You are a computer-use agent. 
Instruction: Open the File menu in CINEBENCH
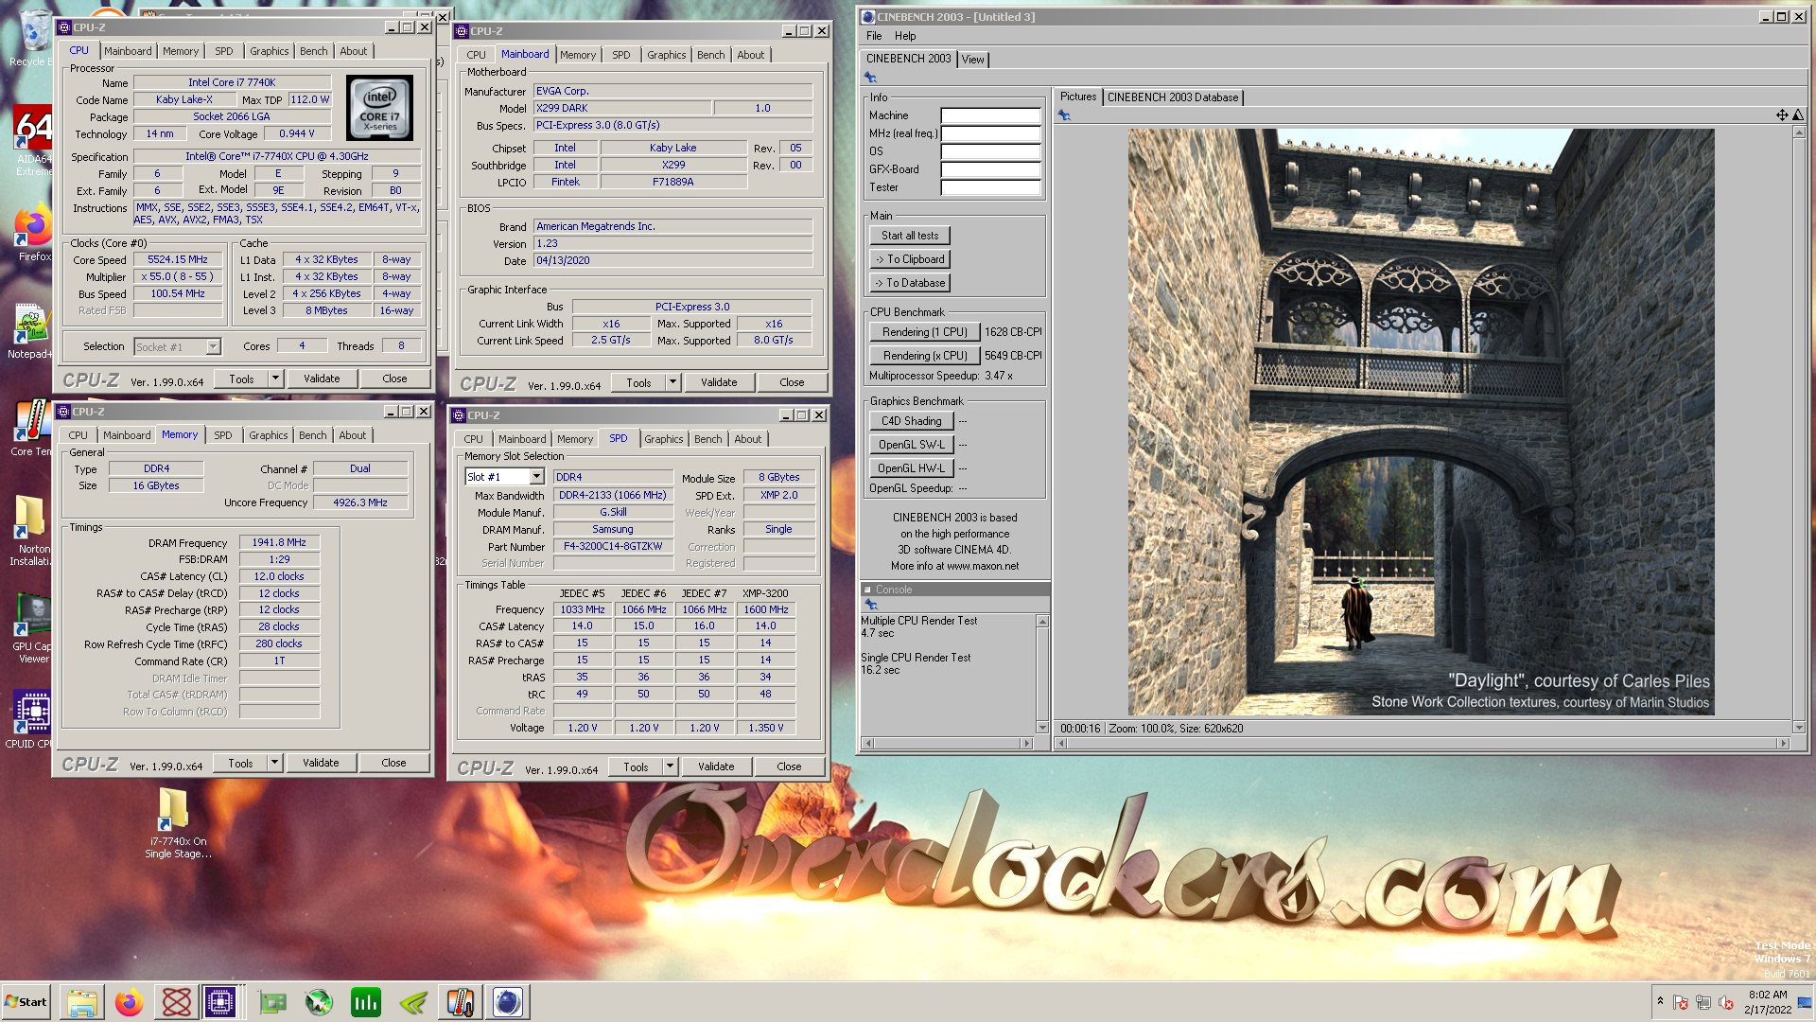874,36
